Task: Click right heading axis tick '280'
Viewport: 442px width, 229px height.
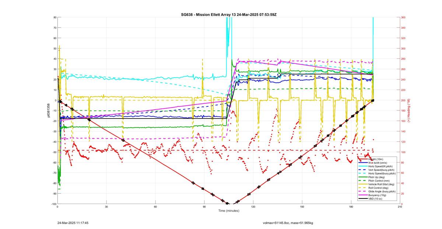Action: point(403,59)
